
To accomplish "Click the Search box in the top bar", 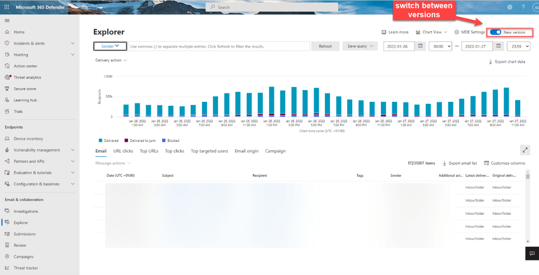I will (x=272, y=7).
